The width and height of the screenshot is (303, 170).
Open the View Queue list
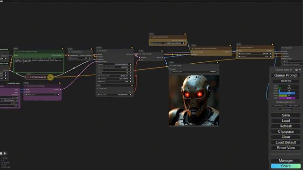tap(293, 106)
